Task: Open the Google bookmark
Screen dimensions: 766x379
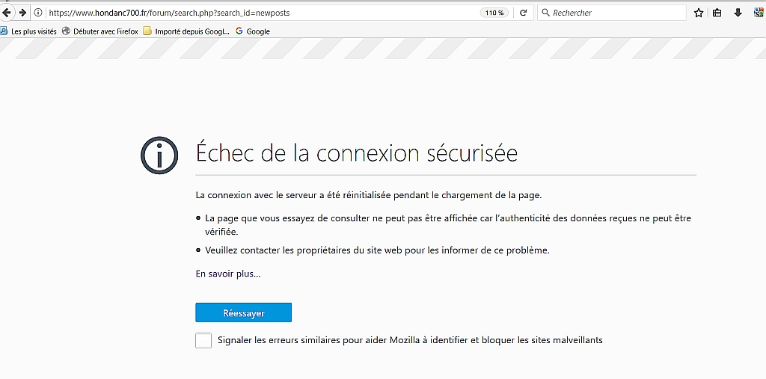Action: tap(253, 31)
